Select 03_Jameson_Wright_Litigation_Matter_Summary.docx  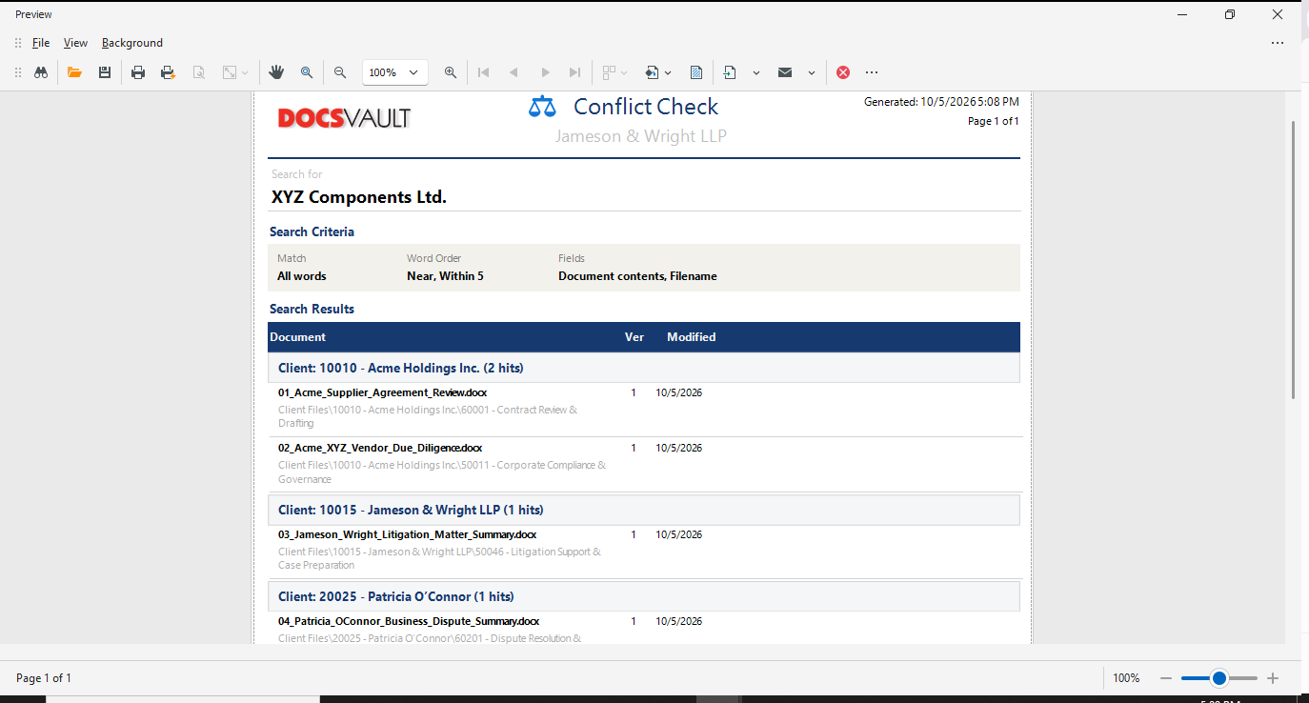(408, 534)
